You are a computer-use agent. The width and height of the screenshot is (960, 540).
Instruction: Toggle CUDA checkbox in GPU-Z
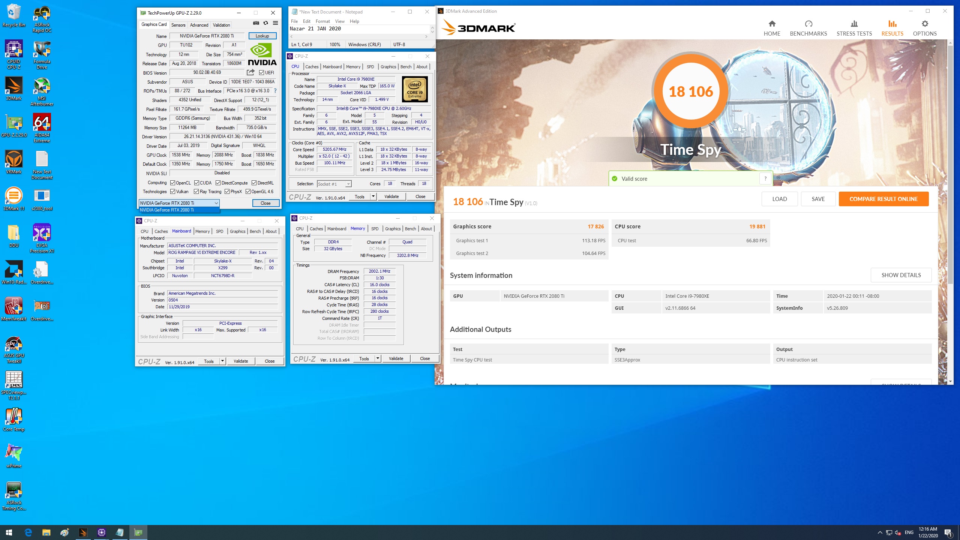pyautogui.click(x=196, y=183)
